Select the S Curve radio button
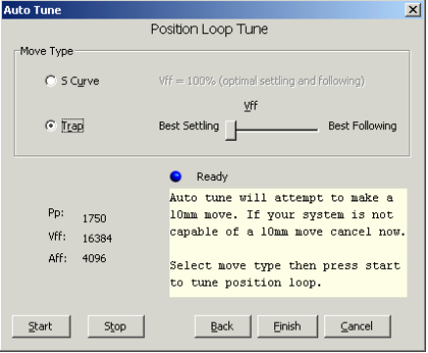This screenshot has height=353, width=428. point(51,81)
